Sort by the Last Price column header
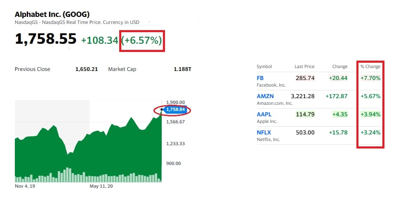This screenshot has height=205, width=396. 304,66
